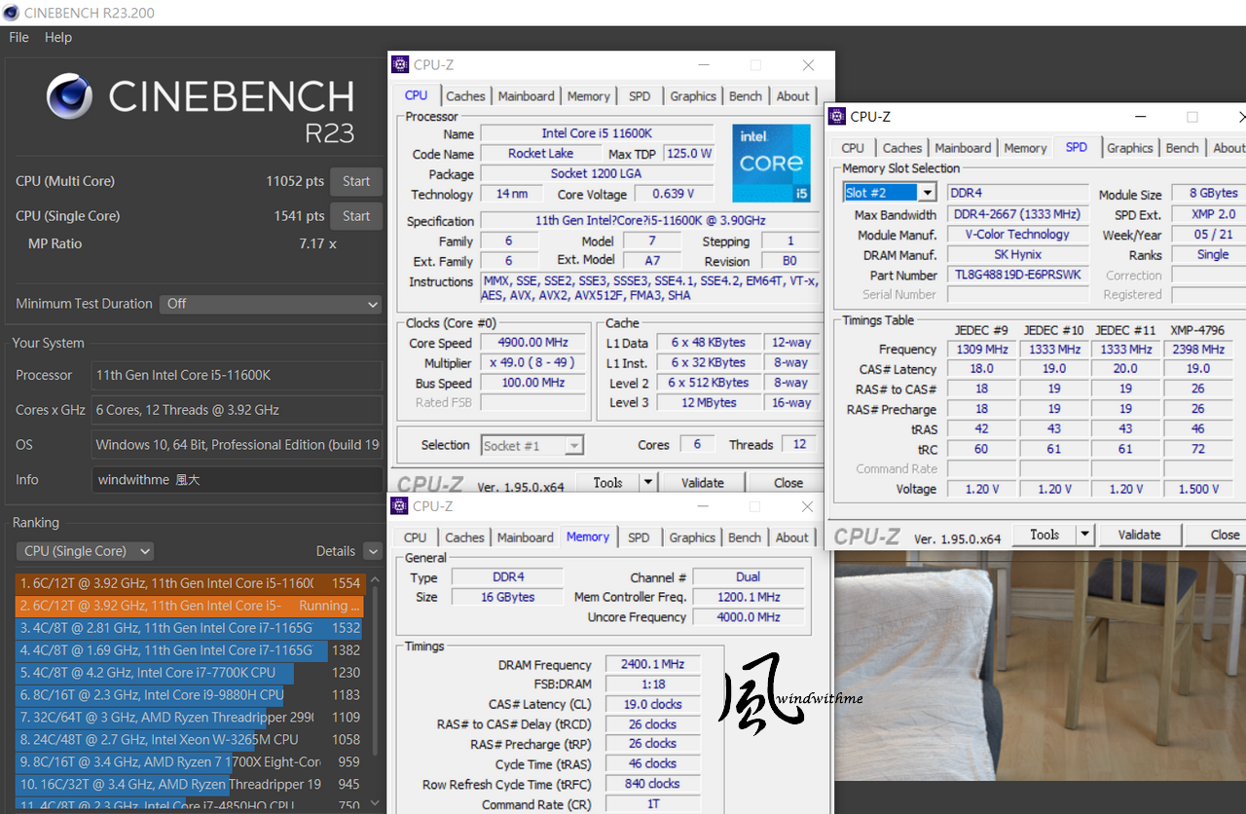Click the Part Number TL8G48819D-E6PRSWK
1246x814 pixels.
click(1017, 275)
